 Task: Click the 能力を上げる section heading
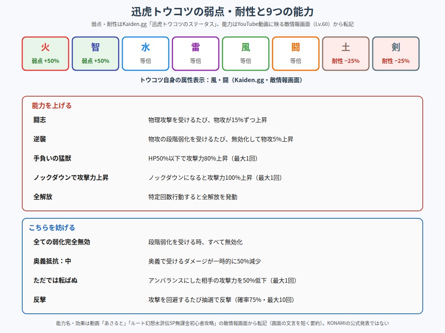(52, 106)
